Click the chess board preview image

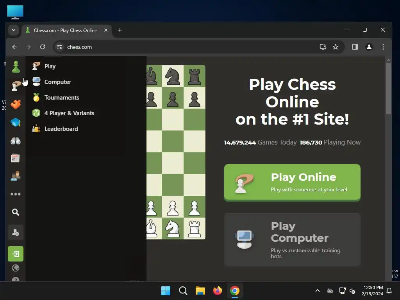click(x=176, y=152)
